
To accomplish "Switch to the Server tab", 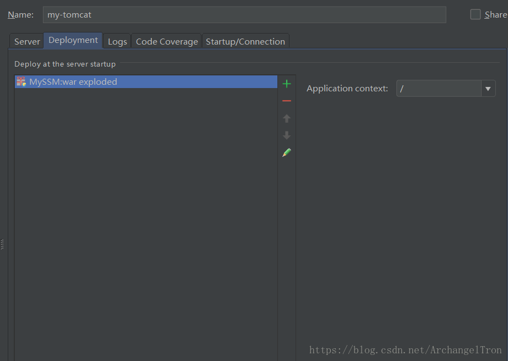I will coord(27,41).
